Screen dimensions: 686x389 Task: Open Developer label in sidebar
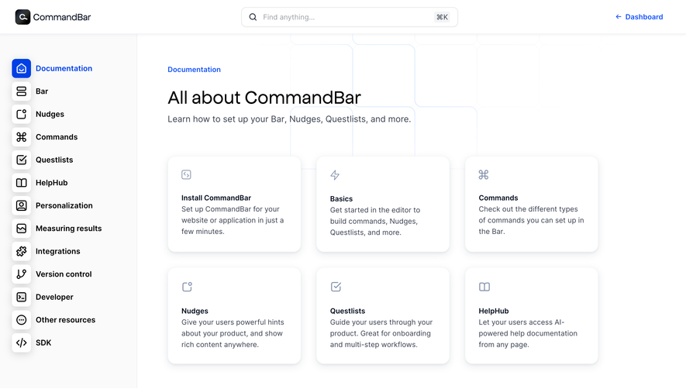[54, 297]
